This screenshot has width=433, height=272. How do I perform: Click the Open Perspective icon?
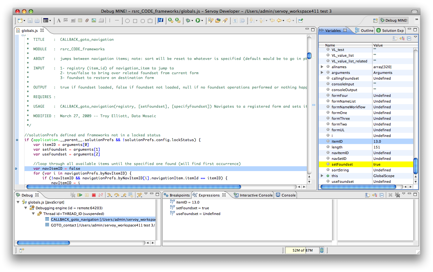(375, 20)
